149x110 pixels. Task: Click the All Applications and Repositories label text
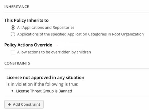(x=46, y=28)
